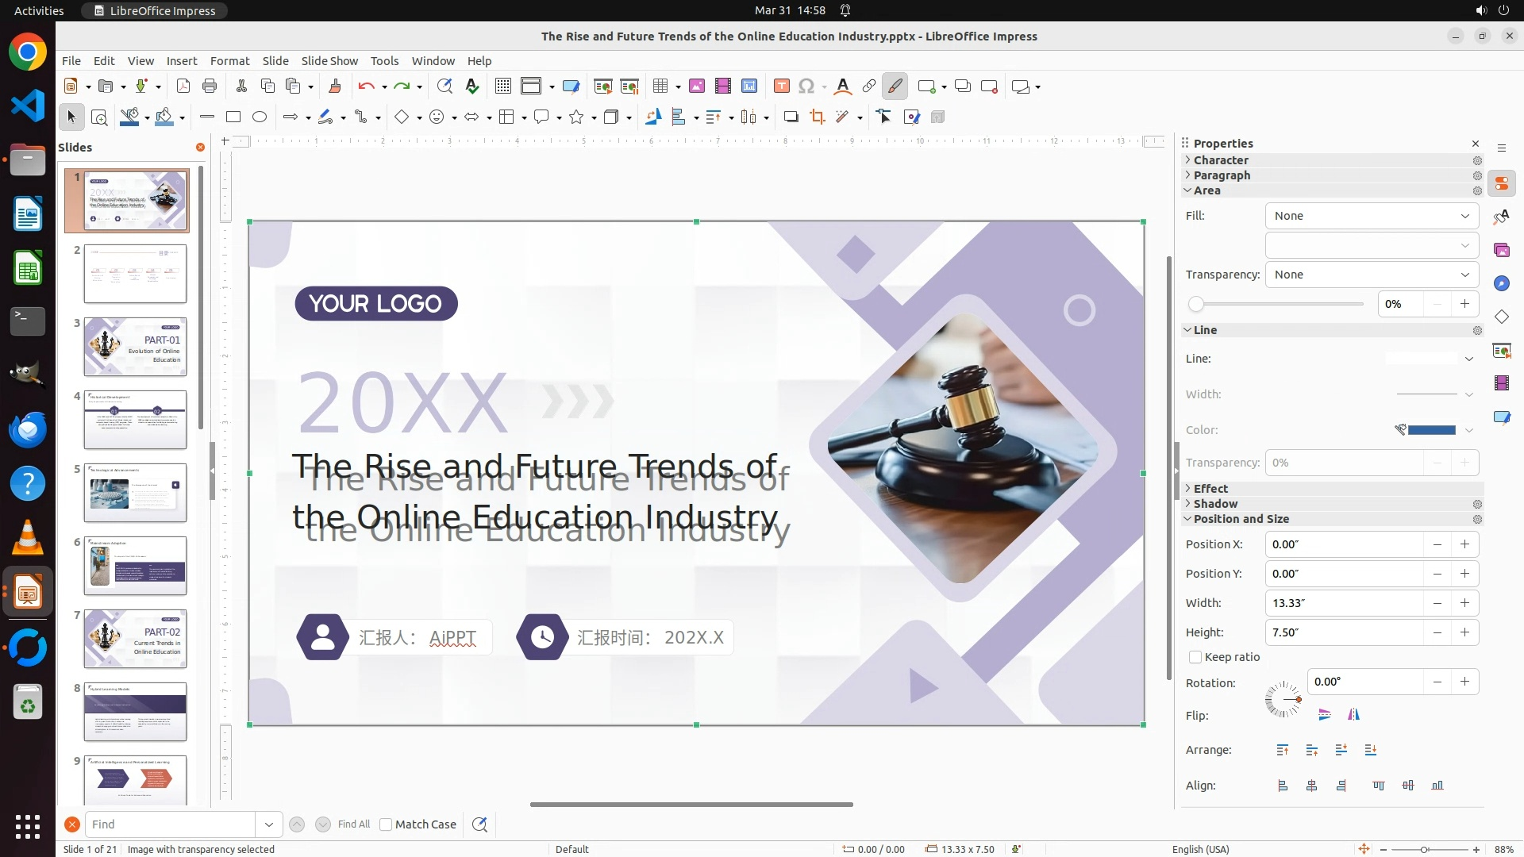Expand the Shadow section
This screenshot has width=1524, height=857.
tap(1215, 504)
